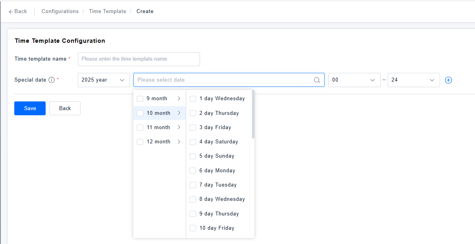Select the 4 day Saturday checkbox
The image size is (475, 244).
(193, 141)
